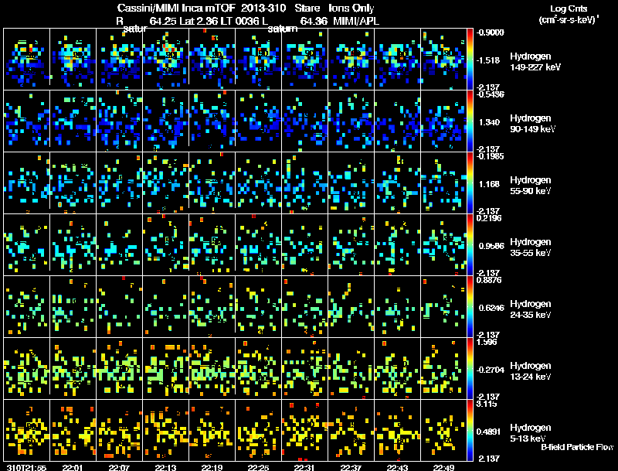Click the 22:43 time label
This screenshot has height=471, width=618.
point(397,467)
